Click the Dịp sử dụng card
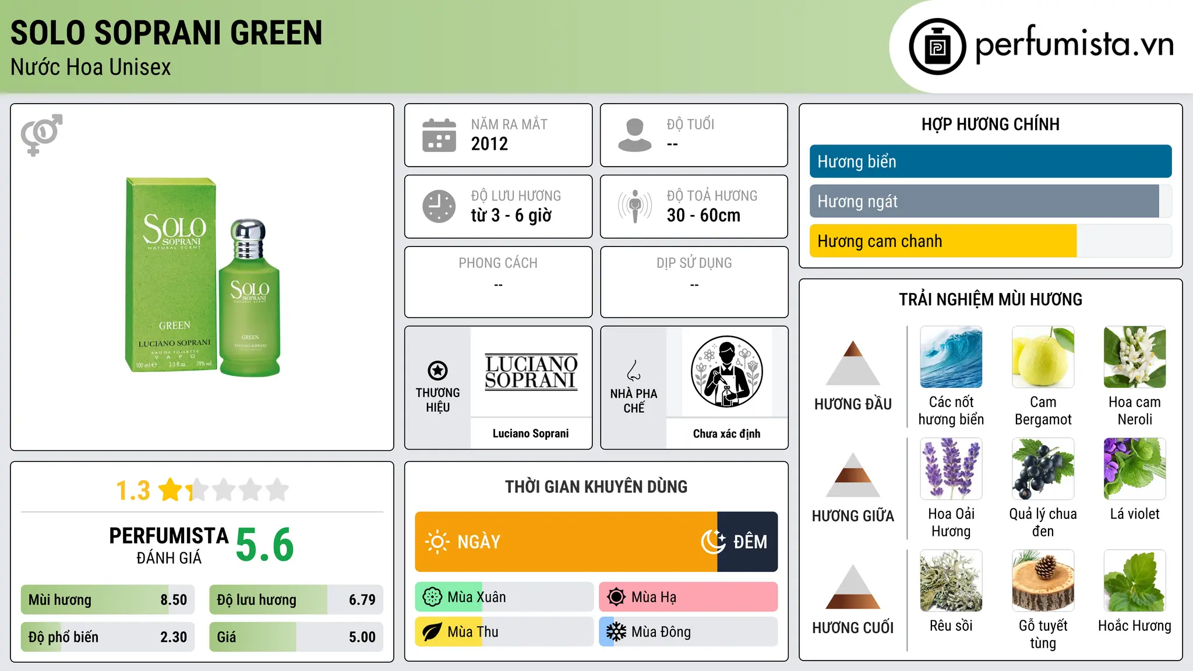1193x671 pixels. [694, 282]
